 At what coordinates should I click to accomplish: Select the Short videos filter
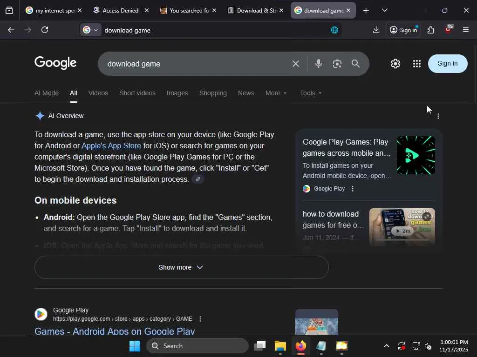click(137, 93)
